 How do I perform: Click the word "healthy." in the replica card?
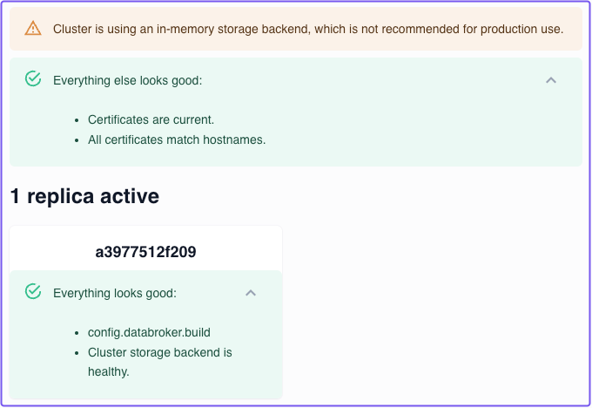click(x=109, y=371)
